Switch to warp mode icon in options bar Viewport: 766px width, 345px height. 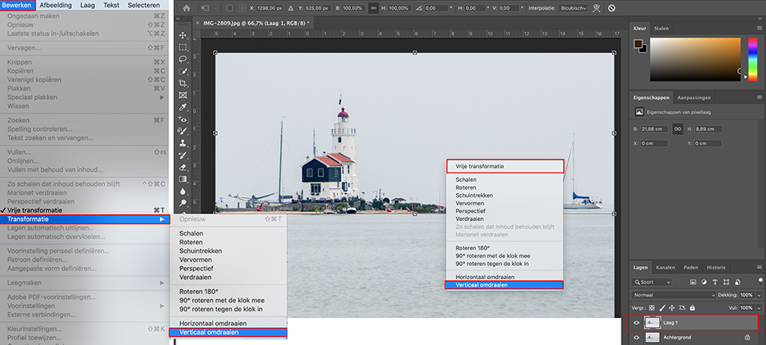pos(597,8)
